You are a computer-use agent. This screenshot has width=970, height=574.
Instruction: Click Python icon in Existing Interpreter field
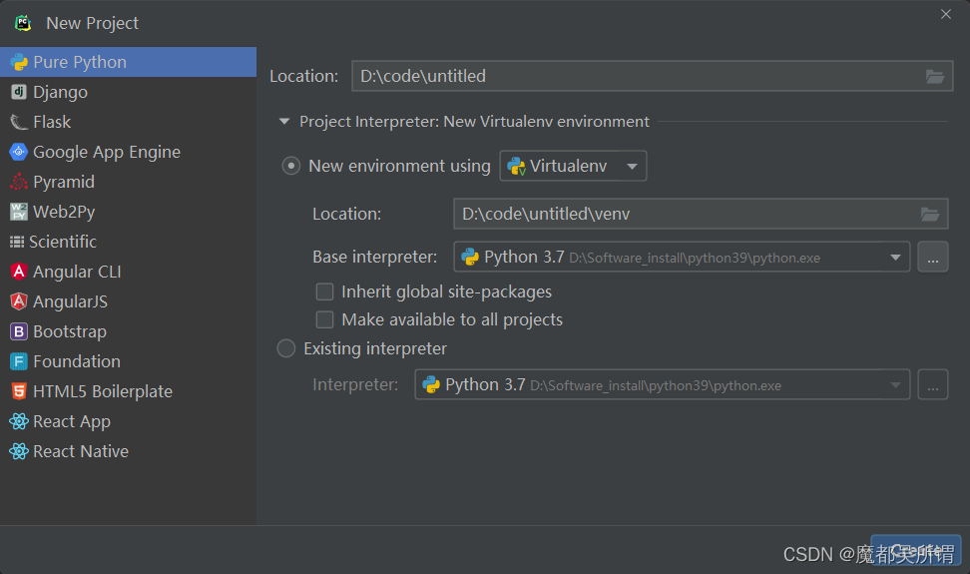[x=431, y=384]
